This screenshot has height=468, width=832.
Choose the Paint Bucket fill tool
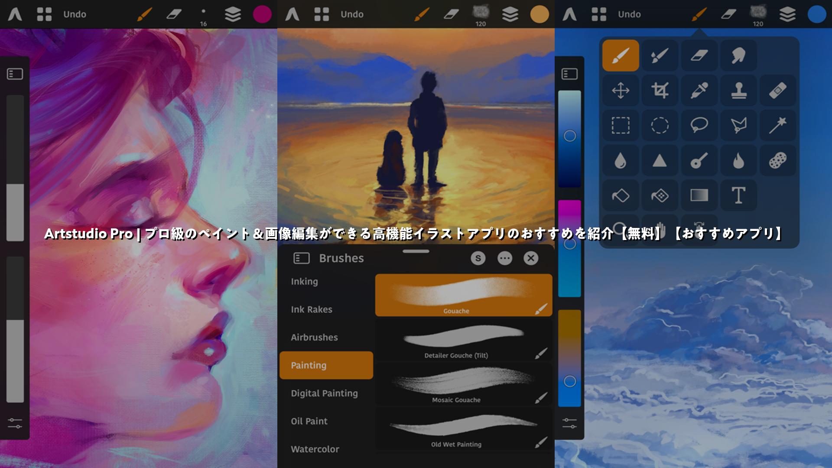point(621,195)
